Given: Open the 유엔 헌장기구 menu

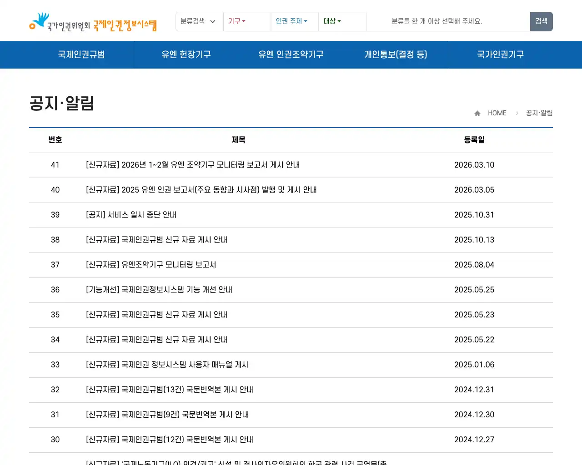Looking at the screenshot, I should click(186, 54).
